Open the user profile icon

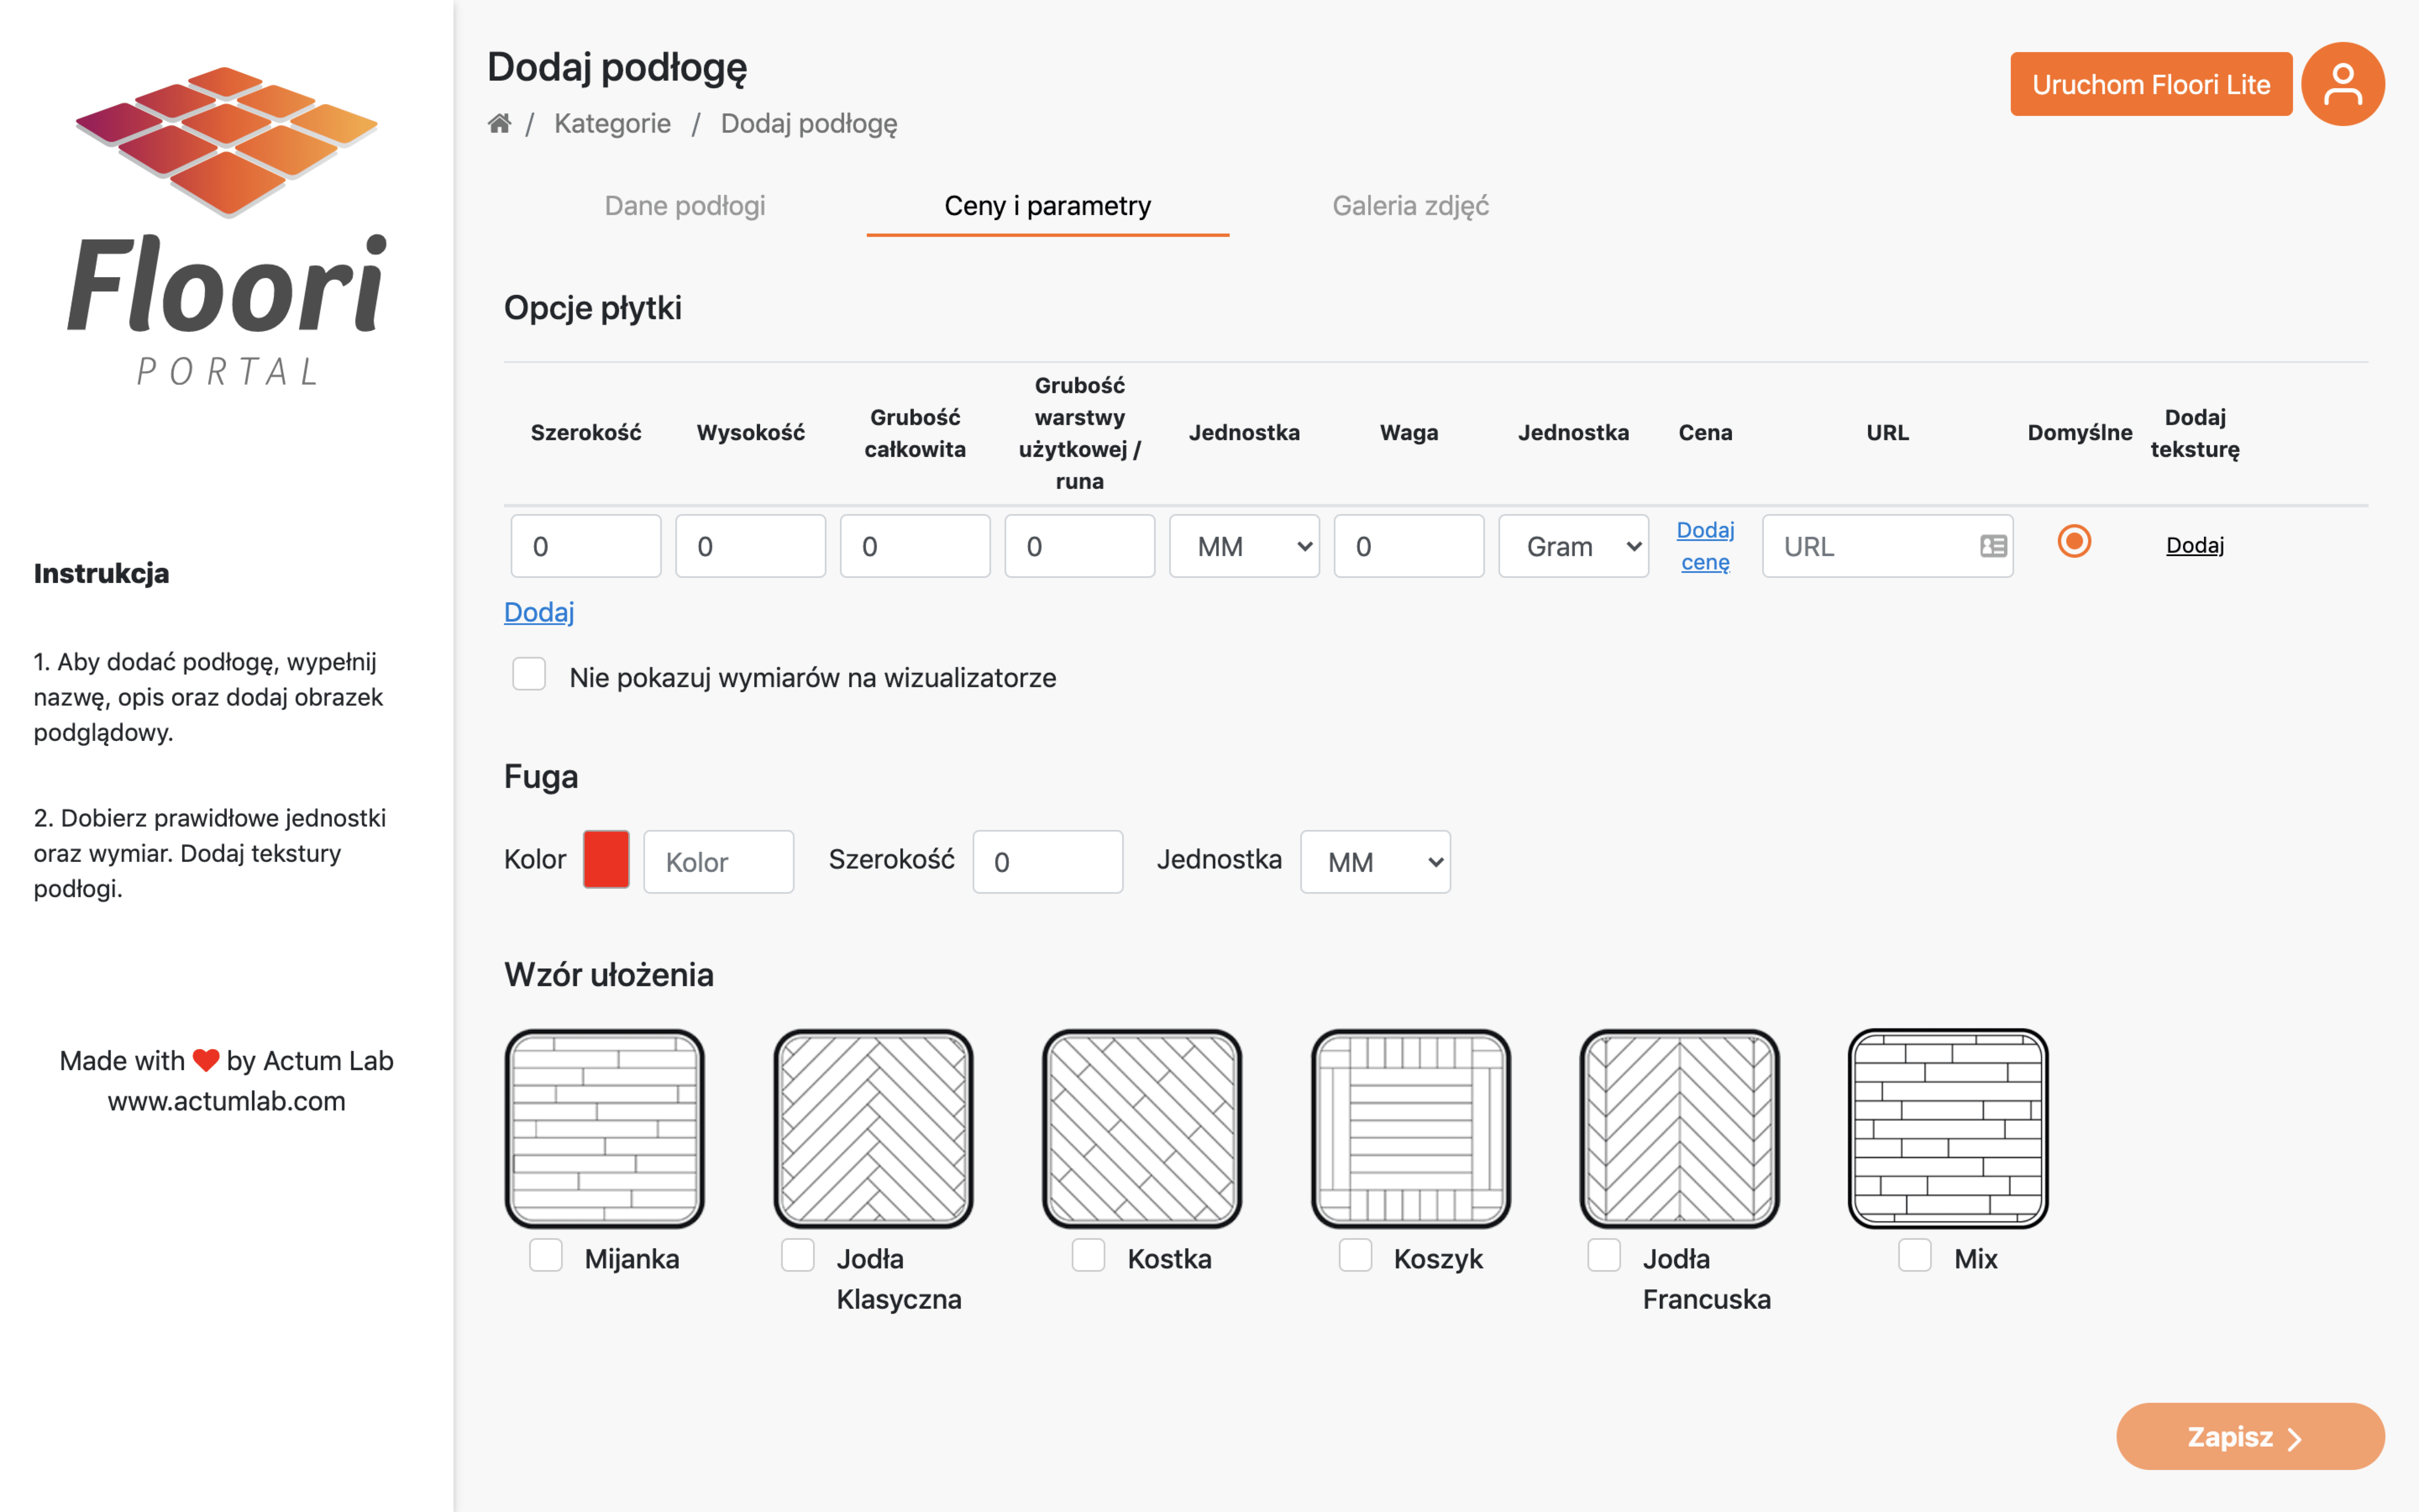point(2342,84)
